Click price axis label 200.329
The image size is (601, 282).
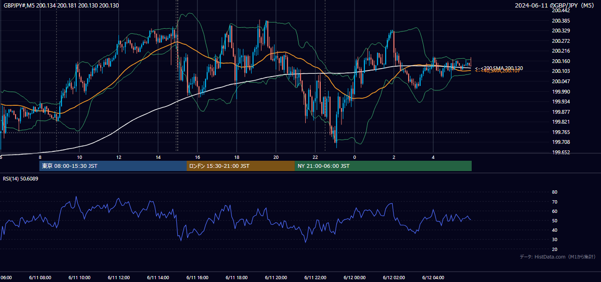pos(561,31)
